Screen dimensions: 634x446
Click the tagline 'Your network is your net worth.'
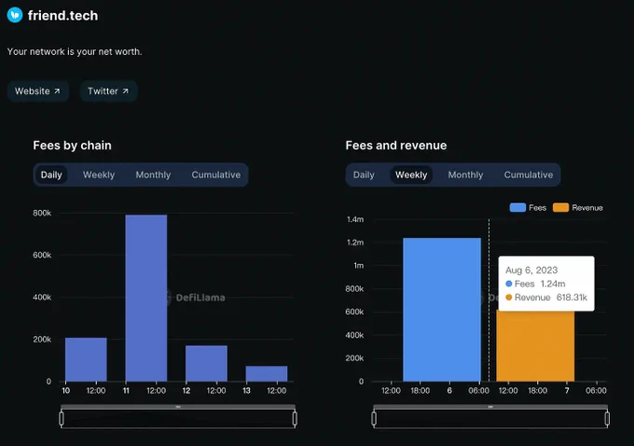[x=75, y=52]
